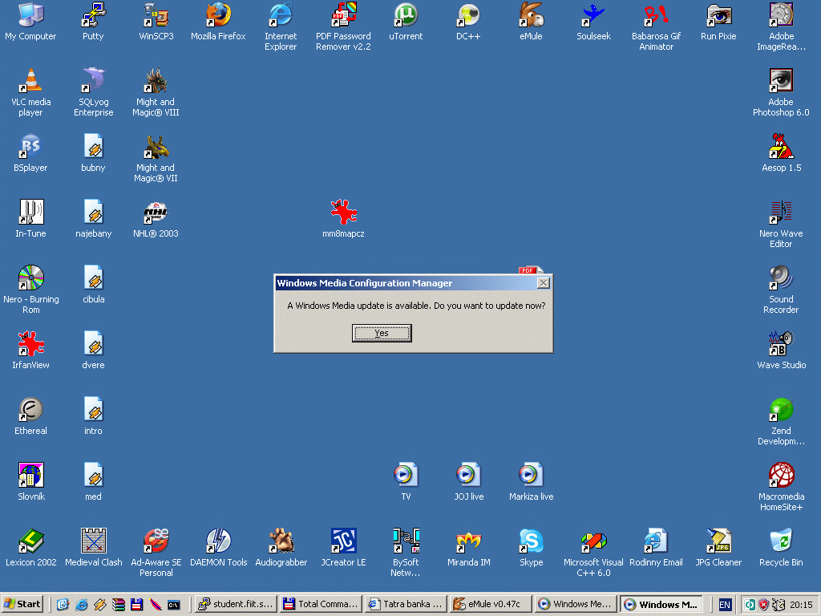Select the Miranda IM shortcut

[x=468, y=542]
